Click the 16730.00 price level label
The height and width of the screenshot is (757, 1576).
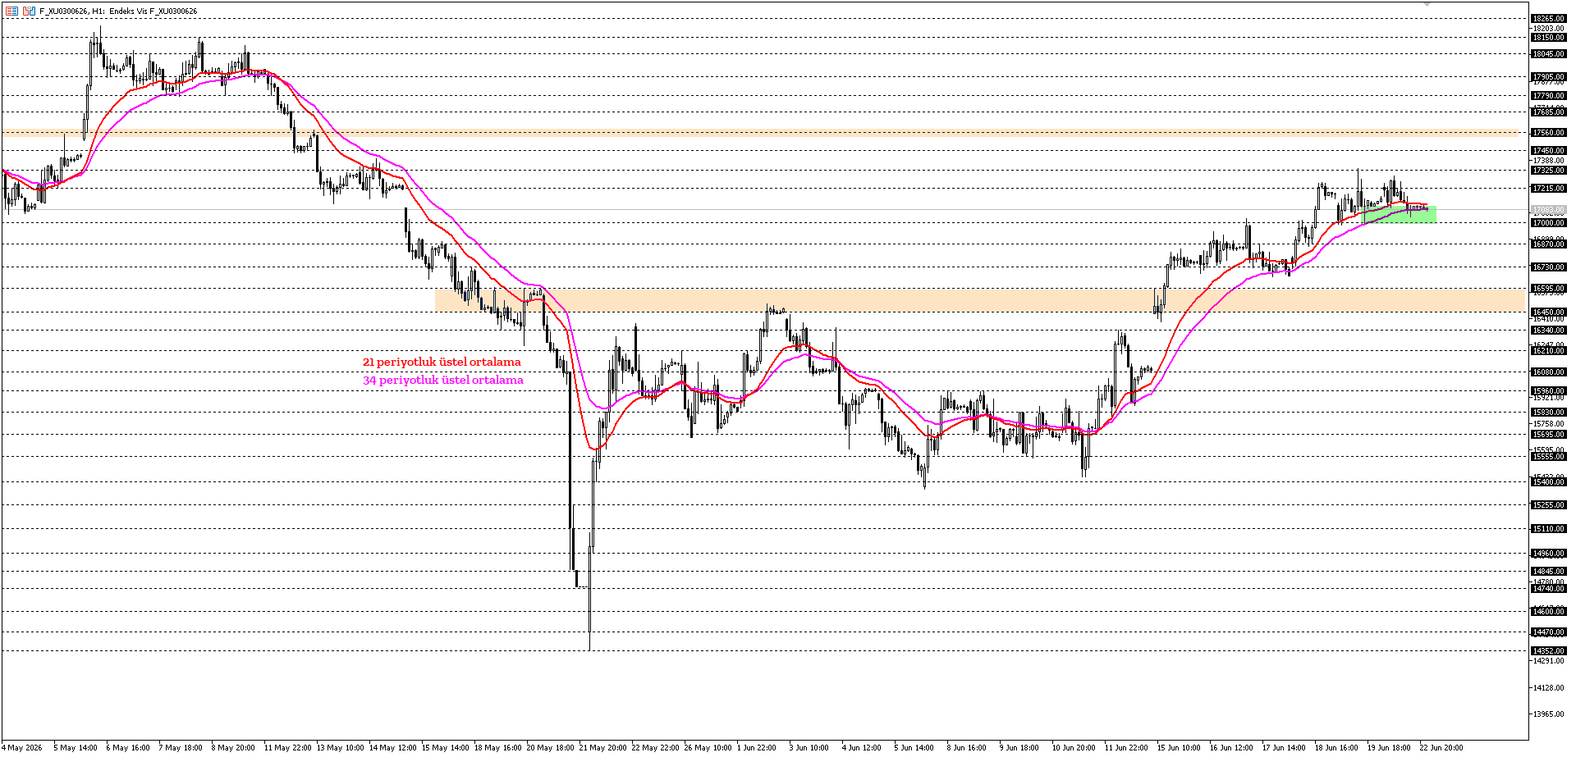click(1548, 267)
